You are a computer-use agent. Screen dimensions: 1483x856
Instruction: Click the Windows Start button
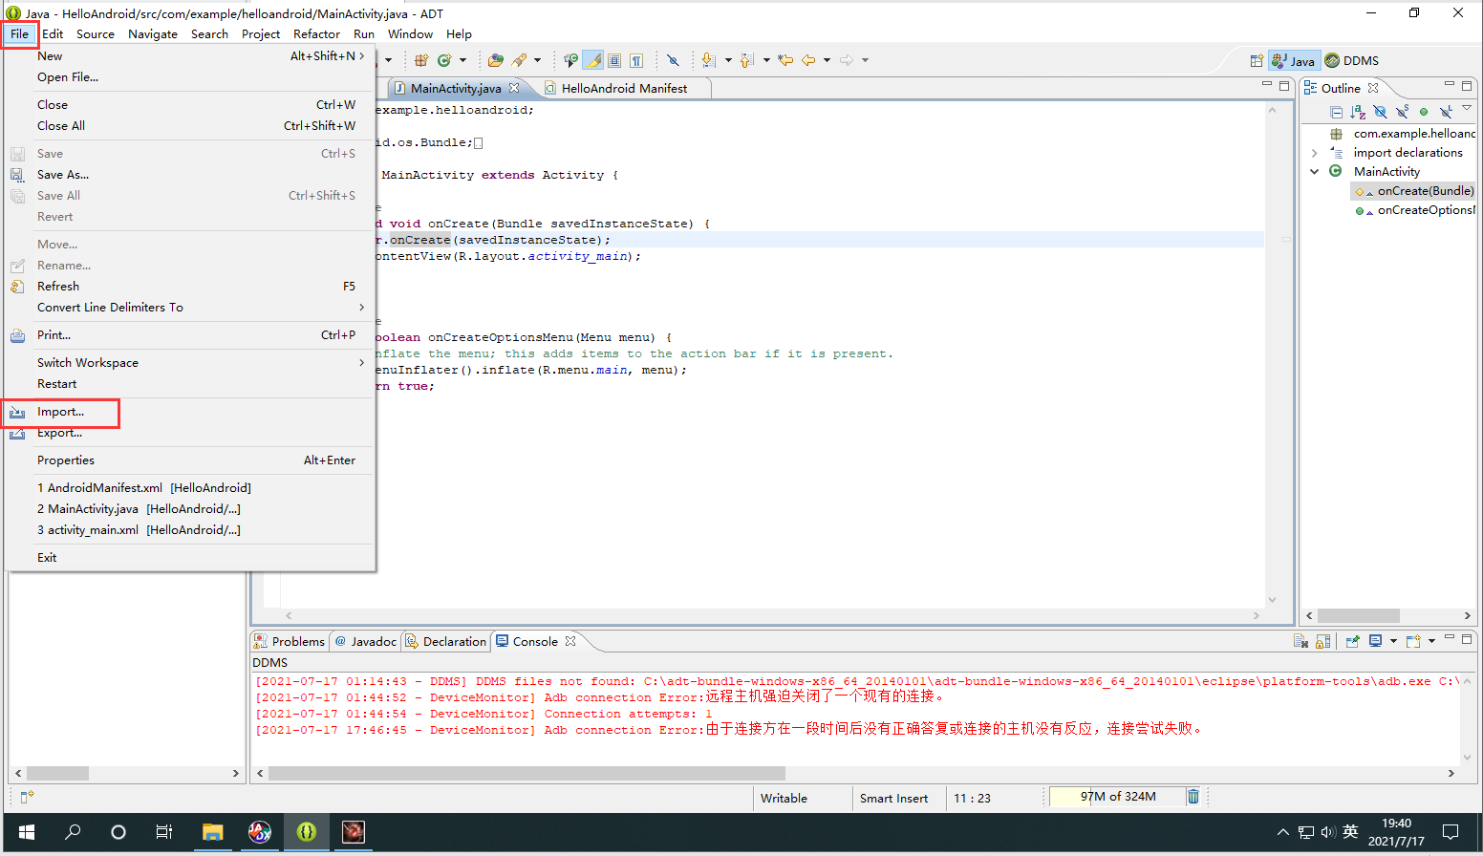(x=27, y=832)
